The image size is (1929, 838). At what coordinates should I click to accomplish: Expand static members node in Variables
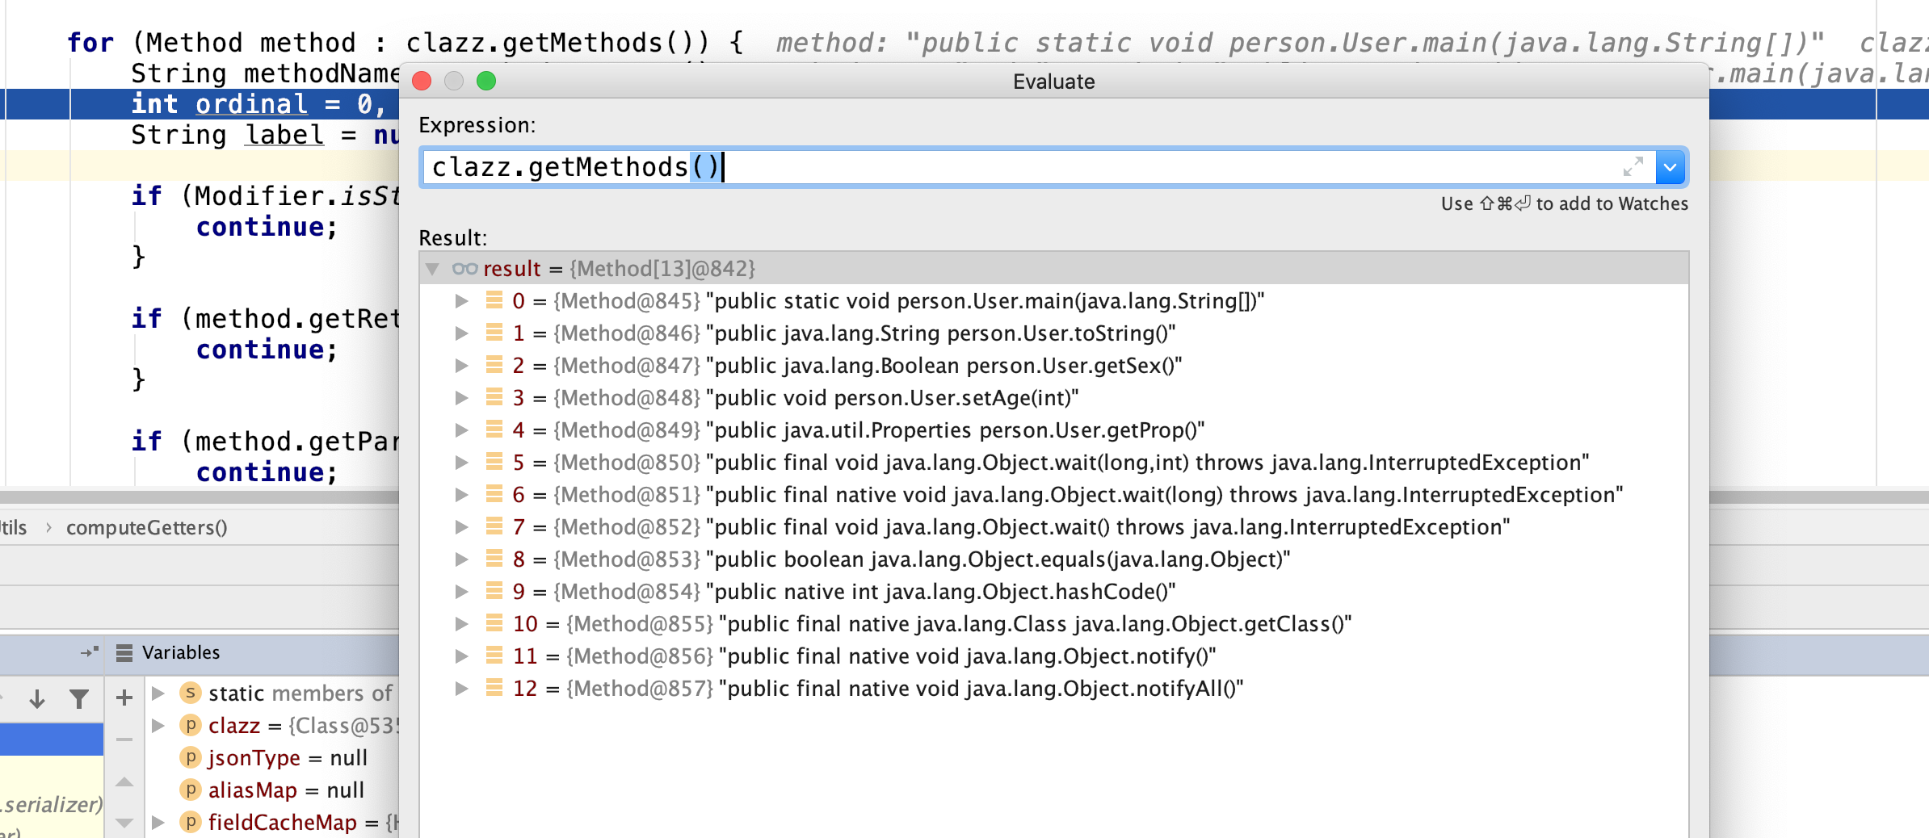point(159,693)
